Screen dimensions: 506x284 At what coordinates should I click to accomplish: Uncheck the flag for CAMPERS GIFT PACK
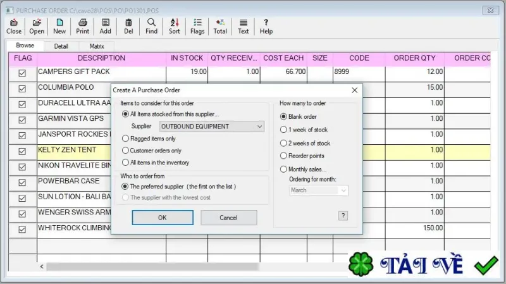pos(22,73)
